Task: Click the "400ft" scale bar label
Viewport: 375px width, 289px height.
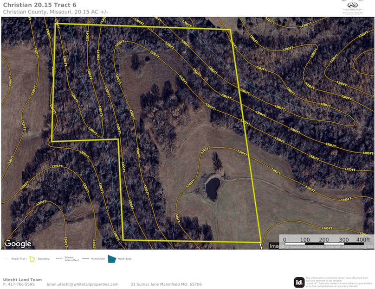Action: tap(363, 239)
